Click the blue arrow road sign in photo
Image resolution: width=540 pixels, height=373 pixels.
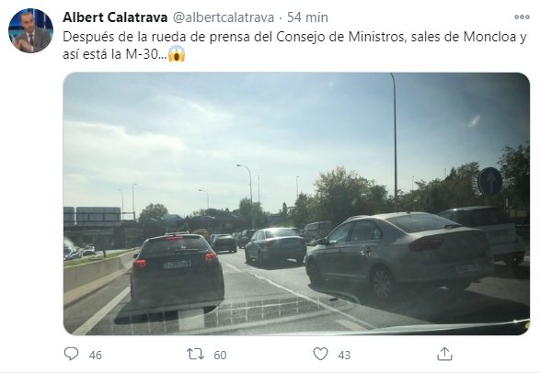[489, 181]
